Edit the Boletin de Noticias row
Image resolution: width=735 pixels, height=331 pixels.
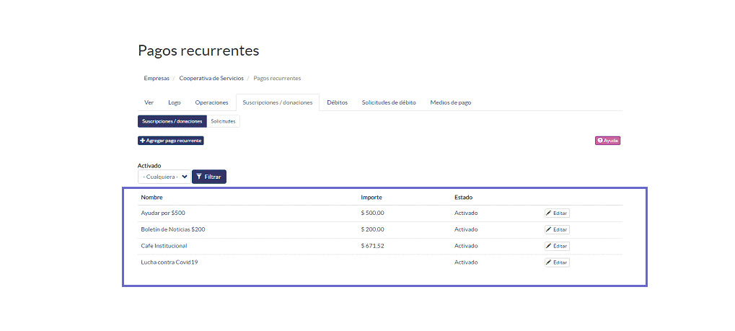[x=557, y=230]
